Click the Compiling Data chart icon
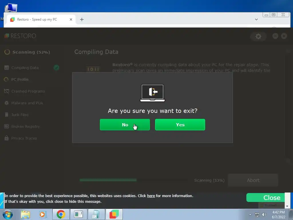 tap(7, 68)
